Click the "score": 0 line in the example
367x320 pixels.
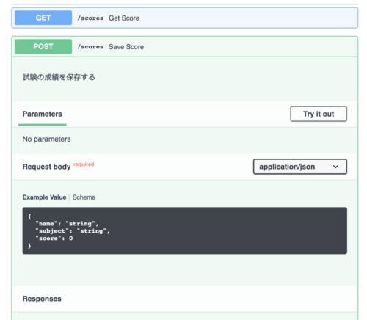[x=54, y=239]
